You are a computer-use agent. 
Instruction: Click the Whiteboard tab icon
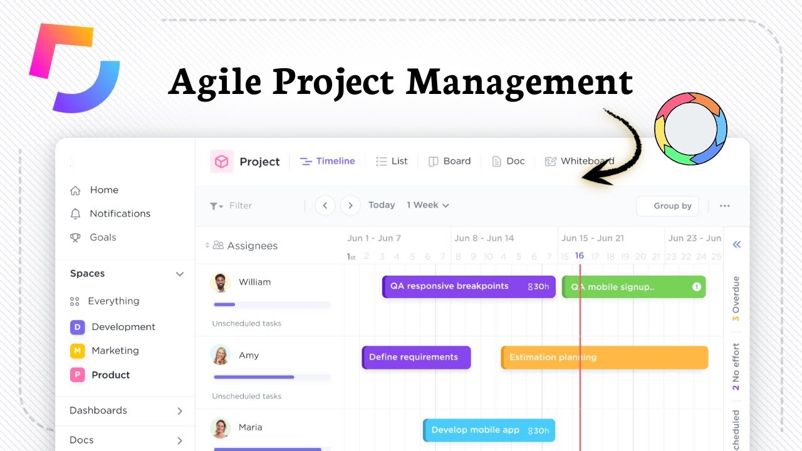click(x=551, y=162)
